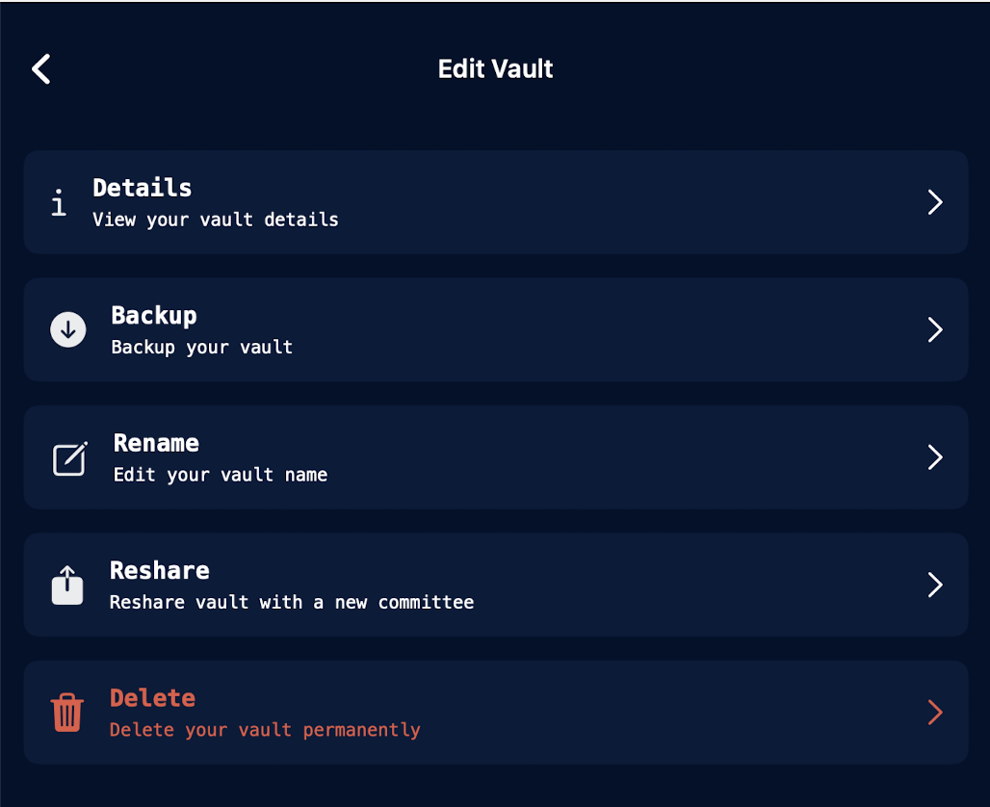Click "View your vault details" text

pos(216,220)
